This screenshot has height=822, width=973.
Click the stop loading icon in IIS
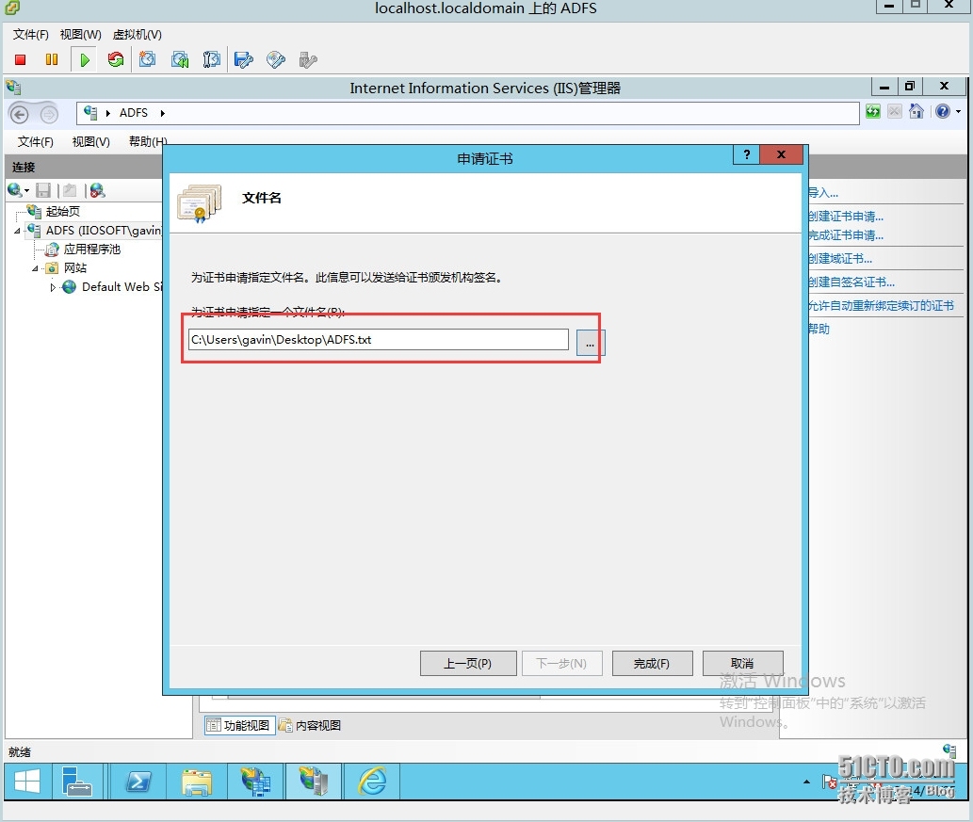(894, 112)
